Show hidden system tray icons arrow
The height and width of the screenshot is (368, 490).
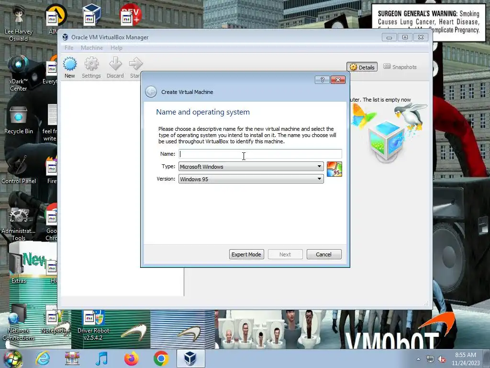click(x=418, y=359)
